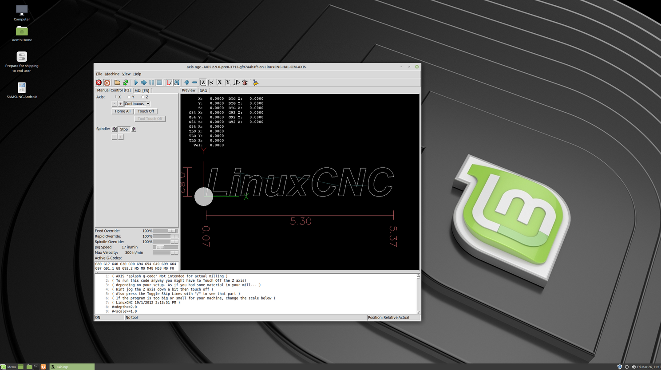Image resolution: width=661 pixels, height=370 pixels.
Task: Click the Active G-Codes text box
Action: click(x=137, y=266)
